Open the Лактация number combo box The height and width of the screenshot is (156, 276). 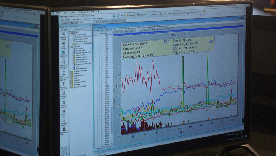pos(137,31)
